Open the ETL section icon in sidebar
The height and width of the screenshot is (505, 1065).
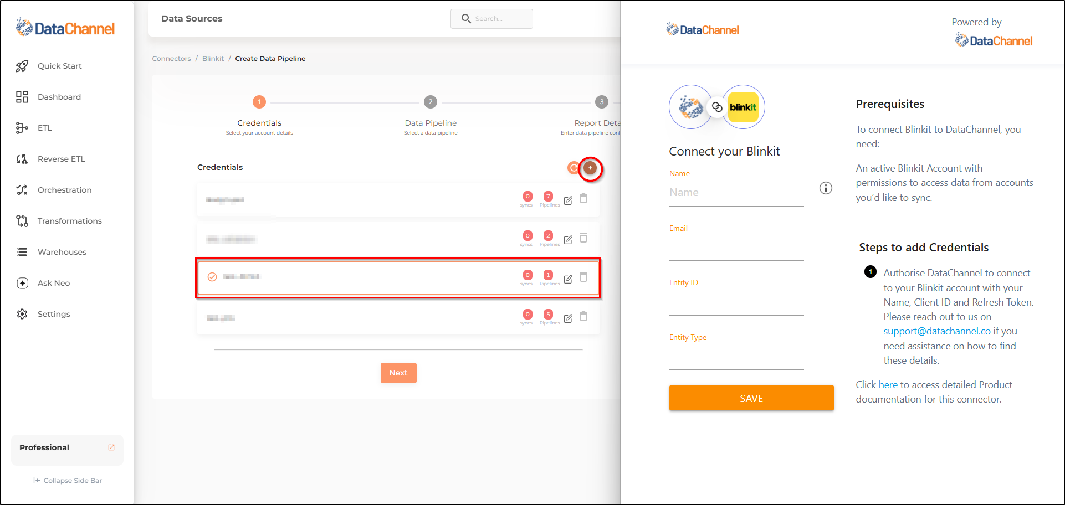(x=22, y=128)
